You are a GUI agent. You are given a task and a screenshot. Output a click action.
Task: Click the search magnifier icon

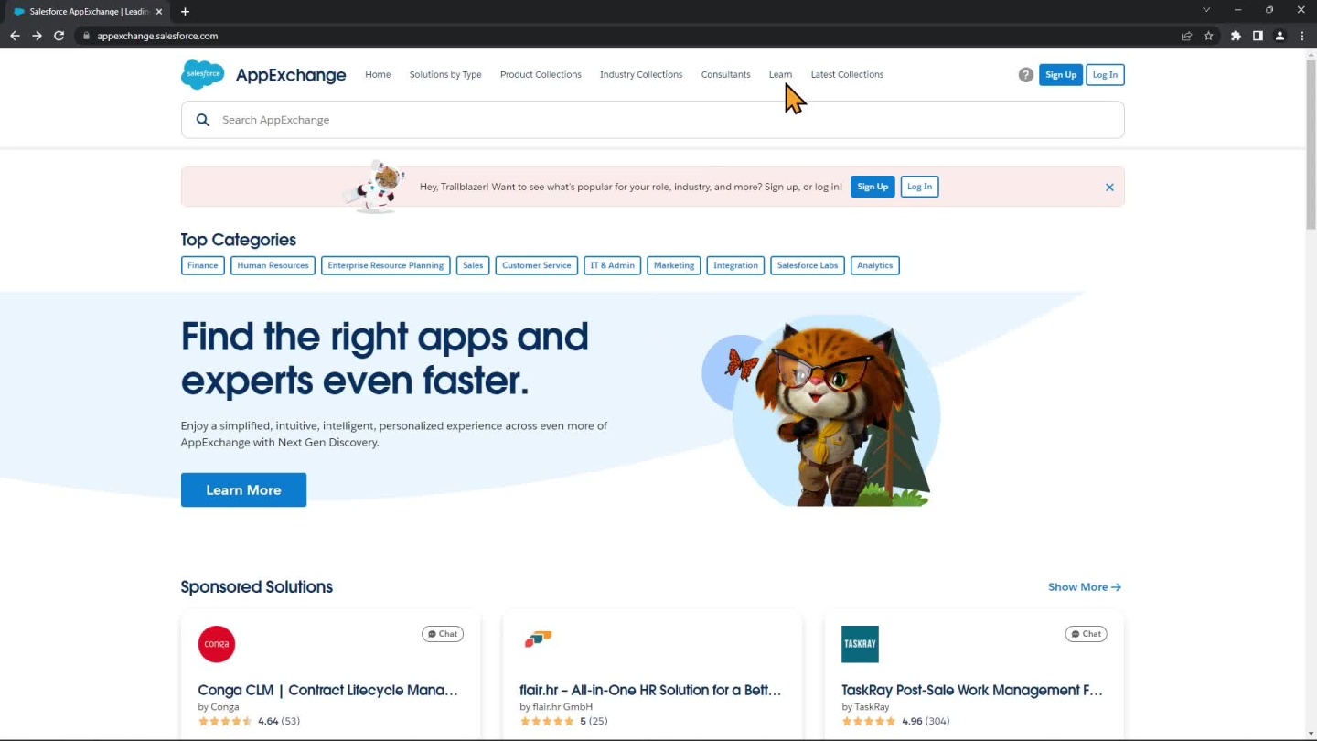tap(203, 120)
